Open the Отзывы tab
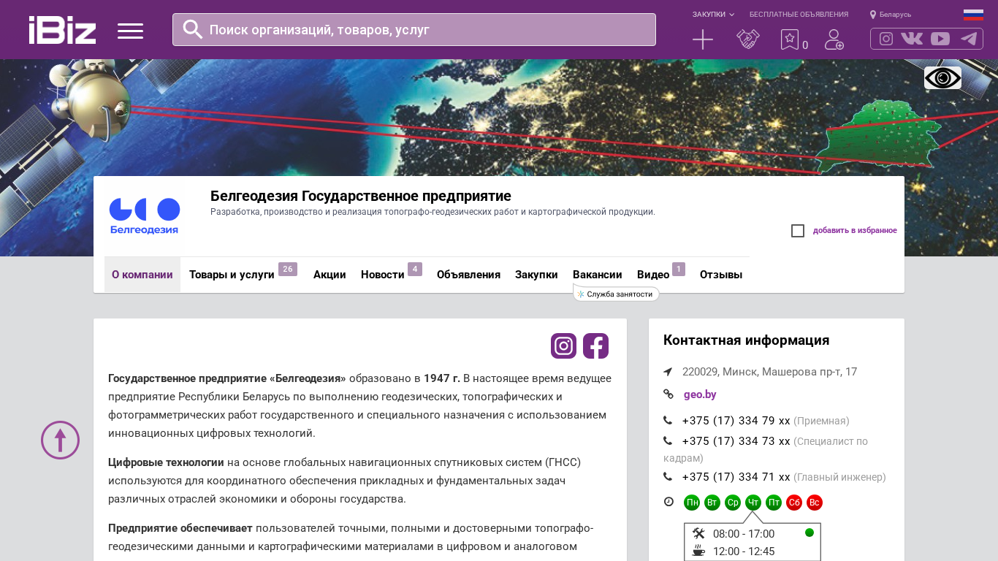The height and width of the screenshot is (561, 998). (721, 275)
